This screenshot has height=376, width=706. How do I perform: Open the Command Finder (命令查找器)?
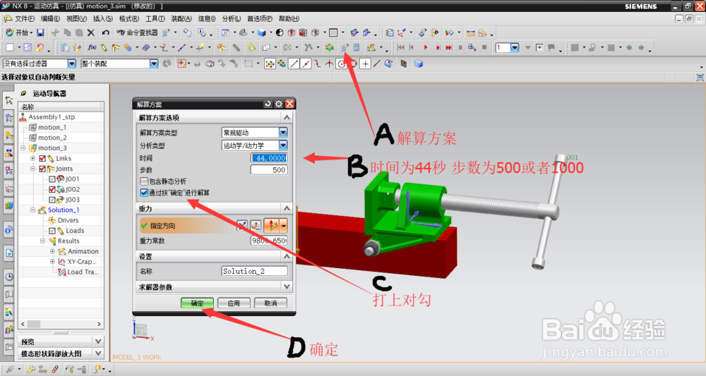click(x=138, y=32)
